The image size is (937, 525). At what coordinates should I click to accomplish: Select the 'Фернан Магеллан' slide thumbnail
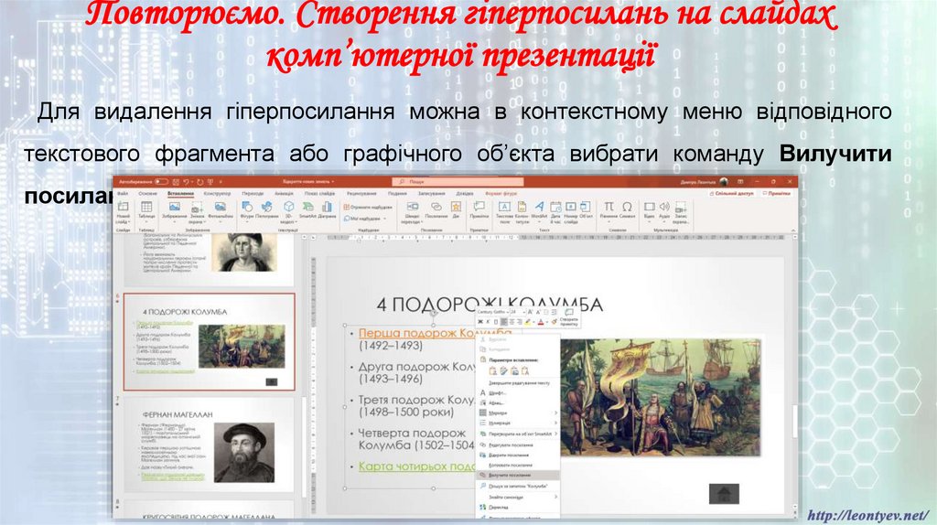(x=210, y=445)
